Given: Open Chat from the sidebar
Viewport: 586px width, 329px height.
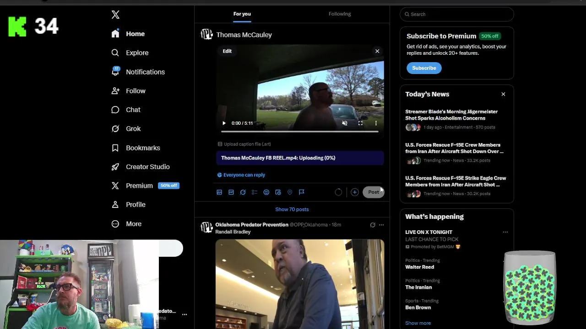Looking at the screenshot, I should click(x=126, y=110).
